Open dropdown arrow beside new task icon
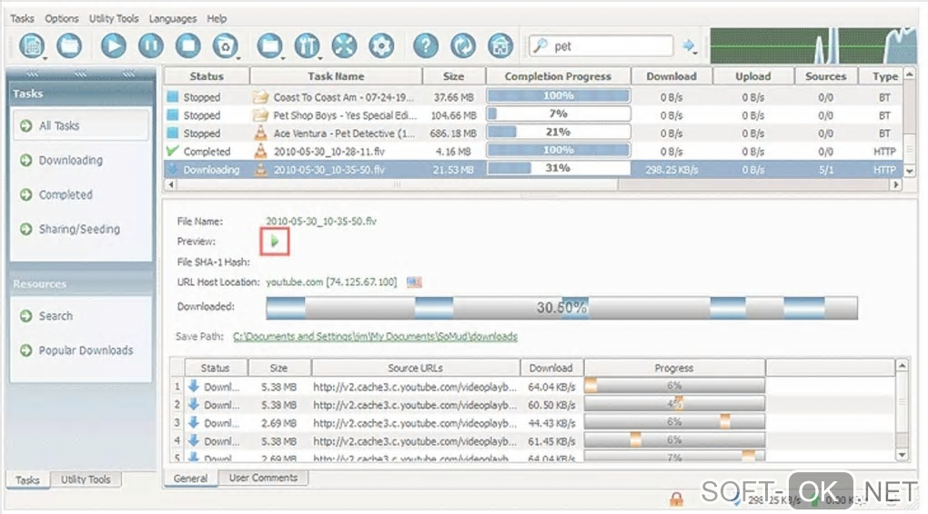The image size is (928, 514). [45, 58]
